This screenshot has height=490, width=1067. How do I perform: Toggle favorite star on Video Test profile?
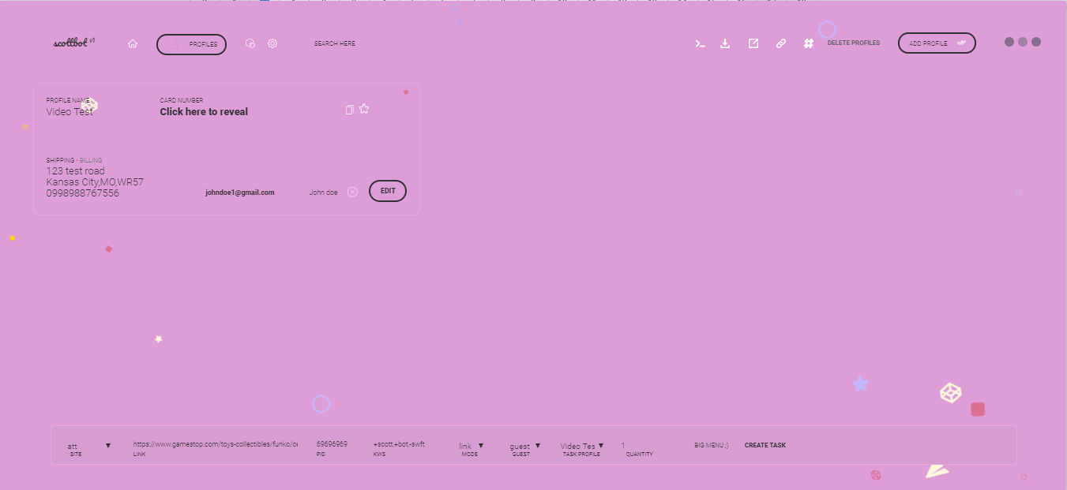pyautogui.click(x=364, y=109)
